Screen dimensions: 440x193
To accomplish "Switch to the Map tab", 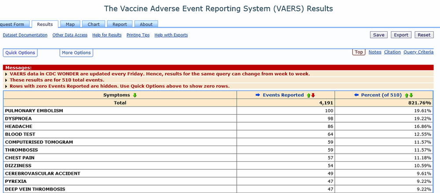I will [x=70, y=25].
